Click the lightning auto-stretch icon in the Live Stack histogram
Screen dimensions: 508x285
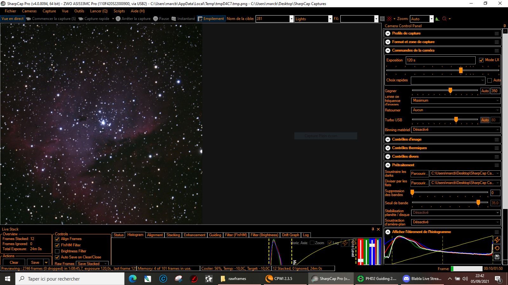pos(344,243)
